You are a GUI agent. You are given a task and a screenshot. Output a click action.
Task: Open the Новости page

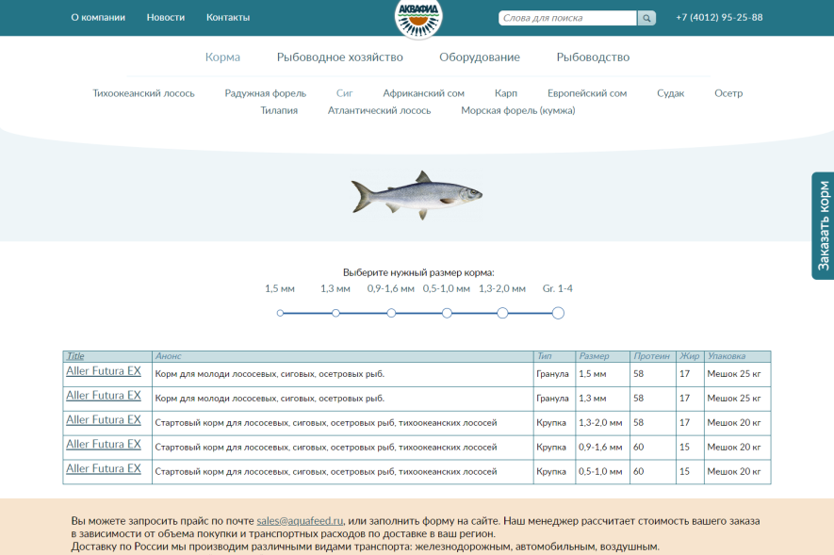[166, 18]
